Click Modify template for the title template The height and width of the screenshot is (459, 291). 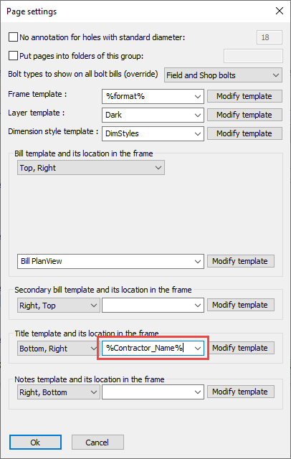tap(240, 348)
